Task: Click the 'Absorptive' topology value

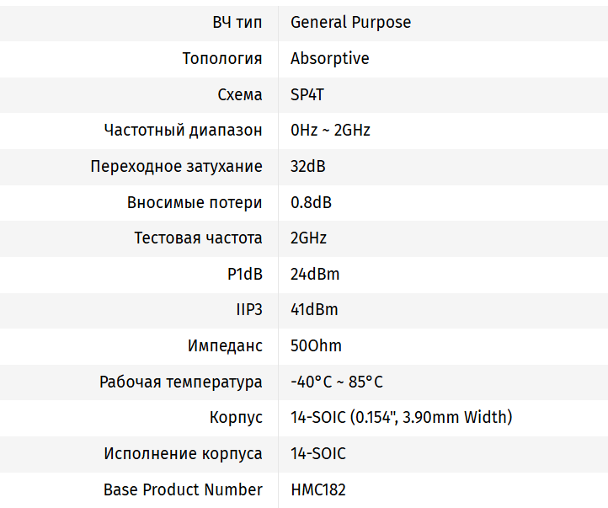Action: 329,59
